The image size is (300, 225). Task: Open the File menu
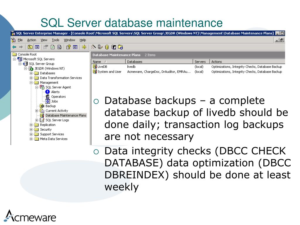coord(20,40)
